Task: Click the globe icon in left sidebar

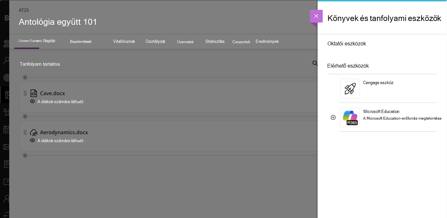Action: pos(6,77)
